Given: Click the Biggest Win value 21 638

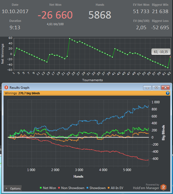Looking at the screenshot, I should [x=160, y=11].
